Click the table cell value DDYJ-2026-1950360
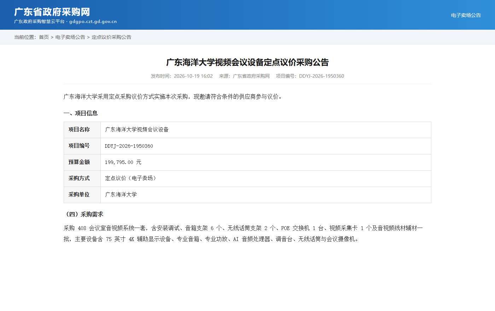The image size is (495, 311). point(129,146)
